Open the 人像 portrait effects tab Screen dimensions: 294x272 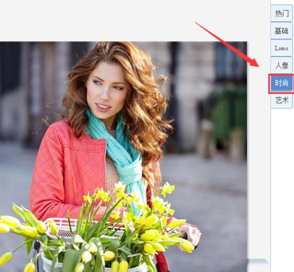(x=282, y=65)
